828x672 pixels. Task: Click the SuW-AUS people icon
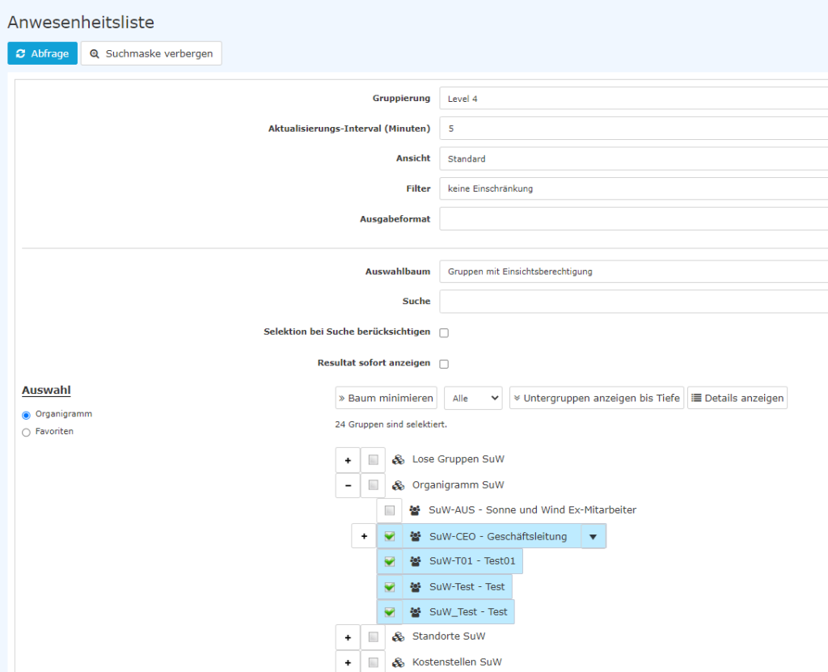pyautogui.click(x=415, y=510)
